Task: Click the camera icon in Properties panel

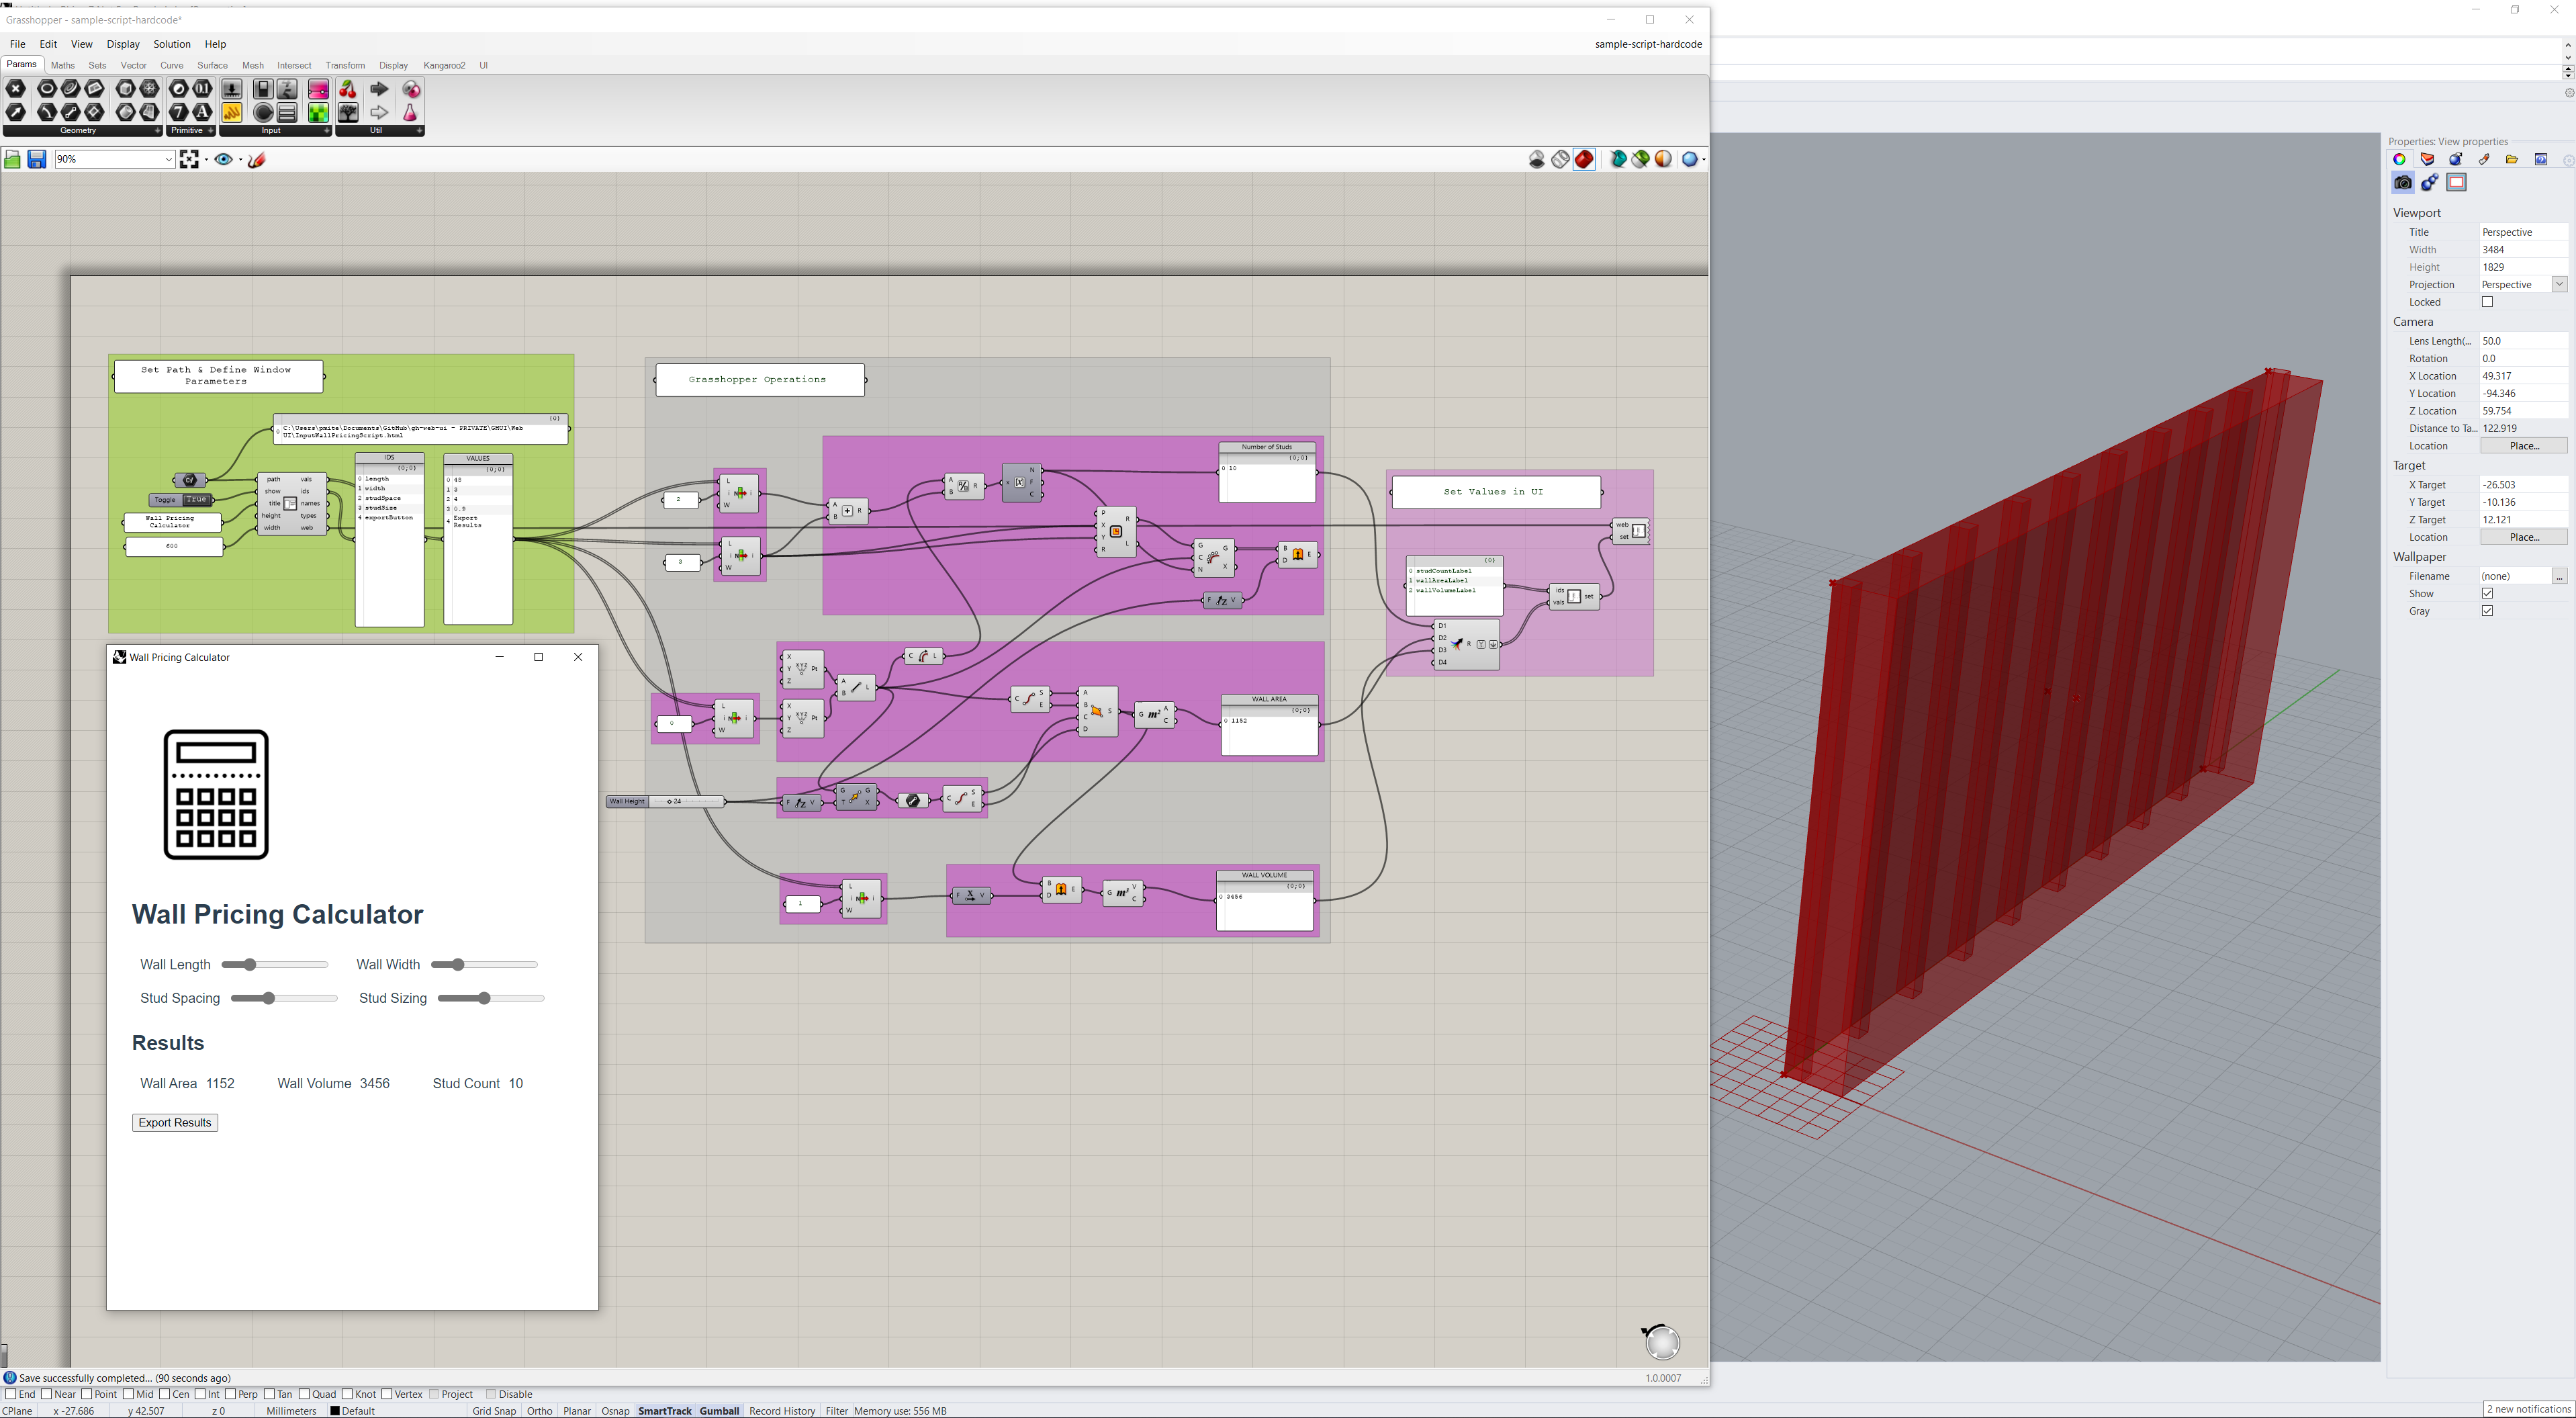Action: (x=2402, y=183)
